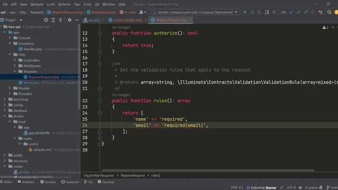Expand the bootstrap folder
Image resolution: width=338 pixels, height=190 pixels.
point(5,99)
